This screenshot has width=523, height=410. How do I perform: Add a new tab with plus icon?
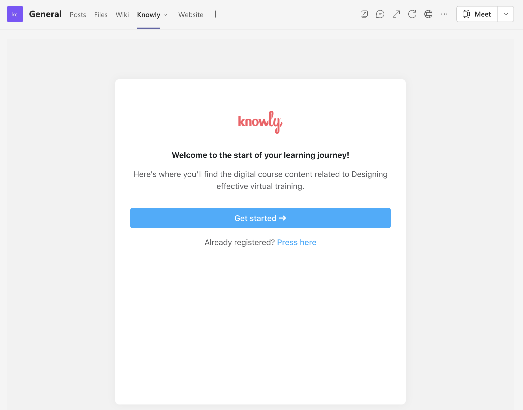pyautogui.click(x=215, y=14)
